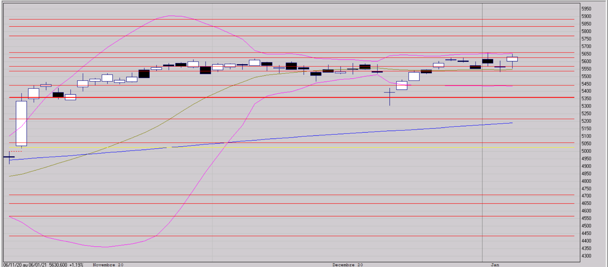This screenshot has width=608, height=267.
Task: Select the 5300 price scale label
Action: coord(586,106)
